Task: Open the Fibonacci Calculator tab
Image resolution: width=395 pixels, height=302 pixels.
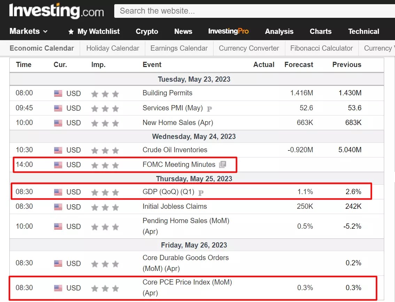Action: [x=322, y=48]
